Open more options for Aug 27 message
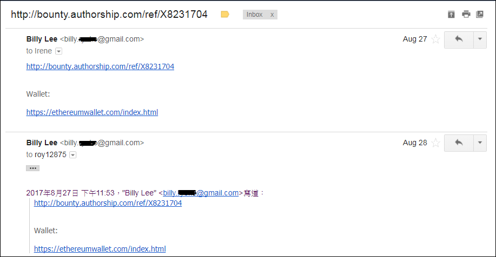This screenshot has height=257, width=496. click(x=480, y=39)
